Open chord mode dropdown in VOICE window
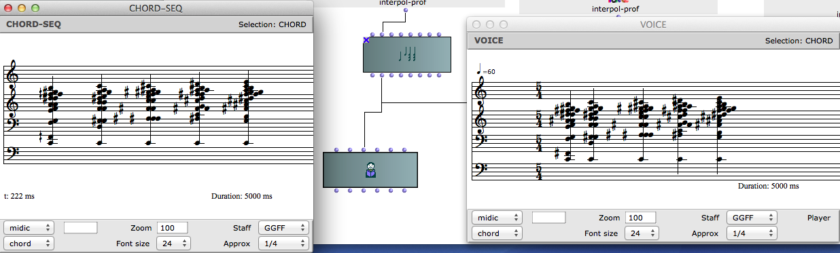This screenshot has width=840, height=253. (x=497, y=233)
